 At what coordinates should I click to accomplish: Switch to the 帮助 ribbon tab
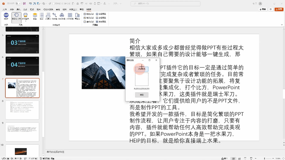tap(82, 9)
